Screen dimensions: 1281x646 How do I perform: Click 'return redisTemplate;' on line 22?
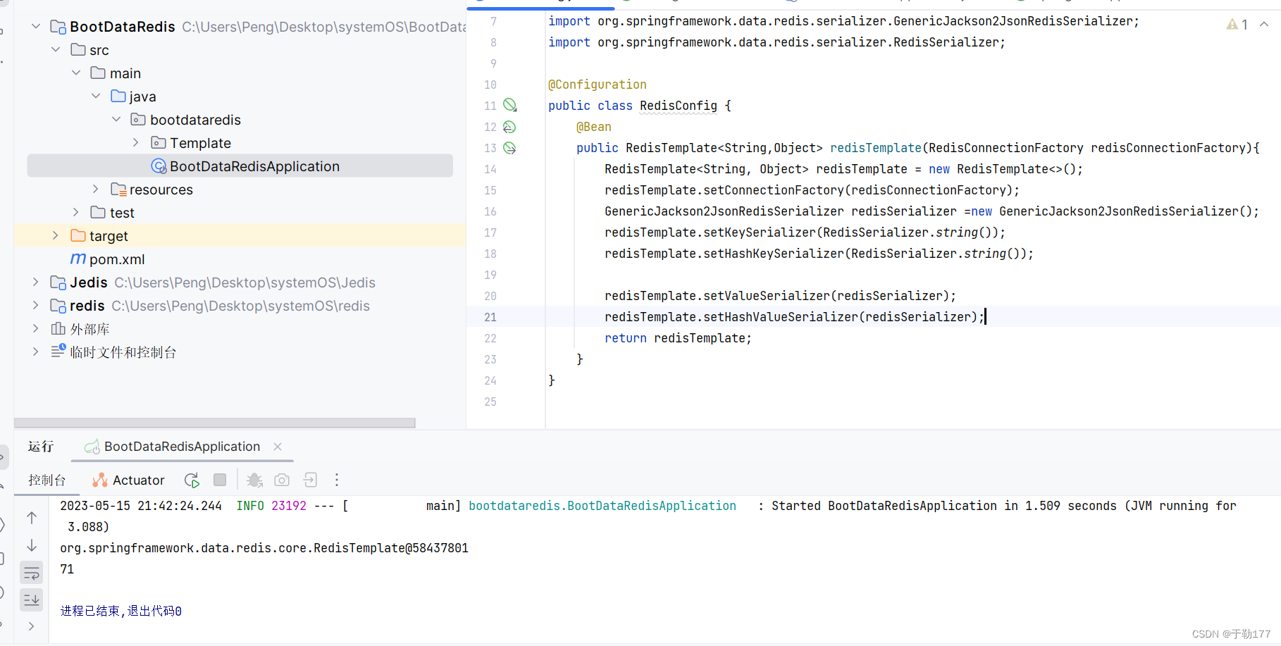point(678,338)
